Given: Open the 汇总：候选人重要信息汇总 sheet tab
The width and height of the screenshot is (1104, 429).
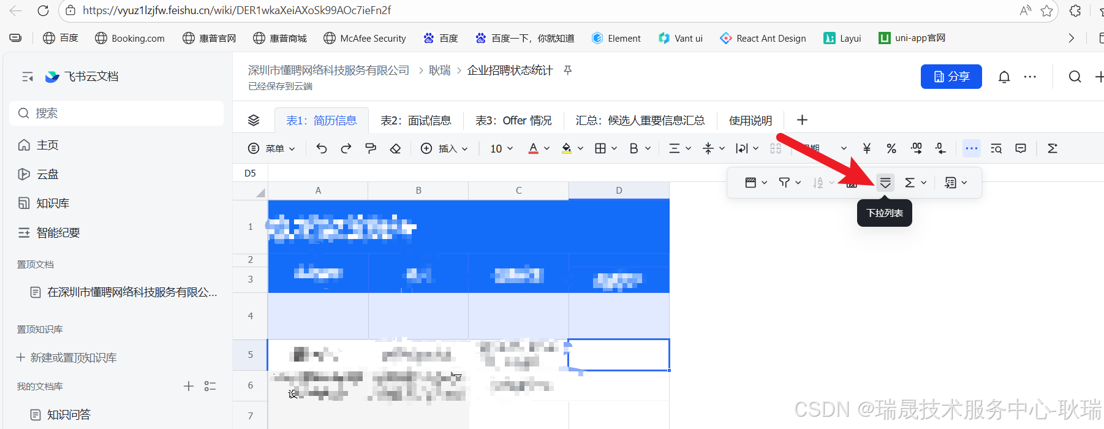Looking at the screenshot, I should (x=640, y=121).
